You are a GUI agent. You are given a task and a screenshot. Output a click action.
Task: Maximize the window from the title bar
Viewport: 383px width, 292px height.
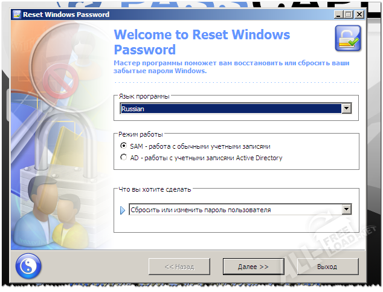click(348, 14)
